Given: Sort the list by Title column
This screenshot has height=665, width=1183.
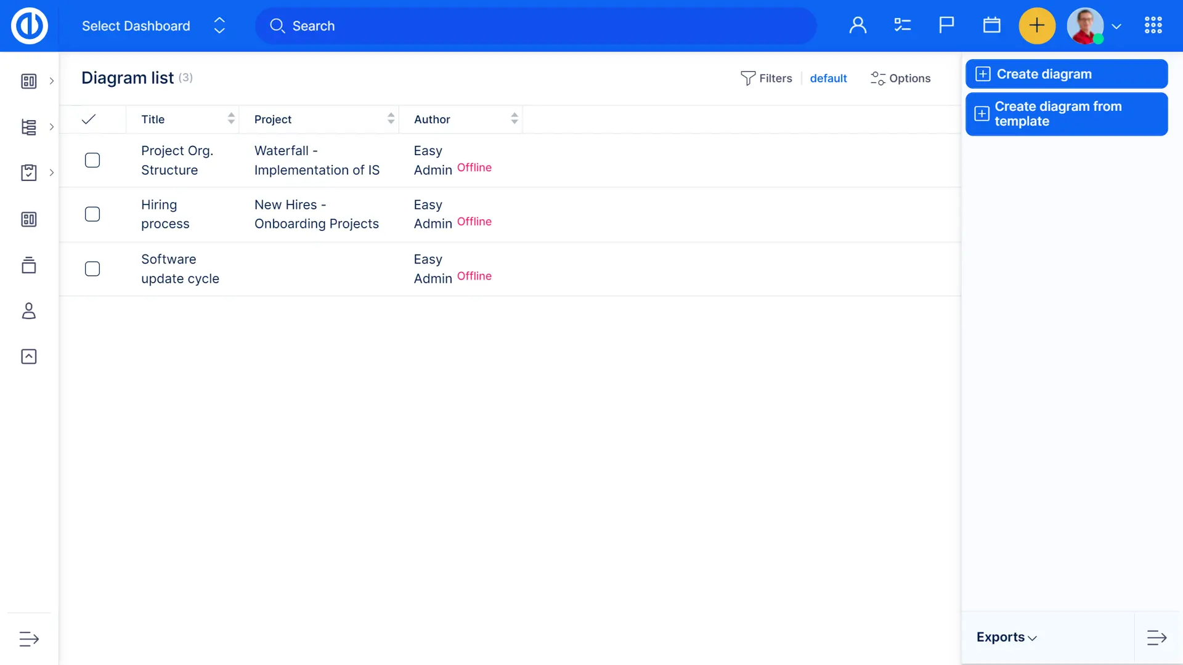Looking at the screenshot, I should point(153,119).
